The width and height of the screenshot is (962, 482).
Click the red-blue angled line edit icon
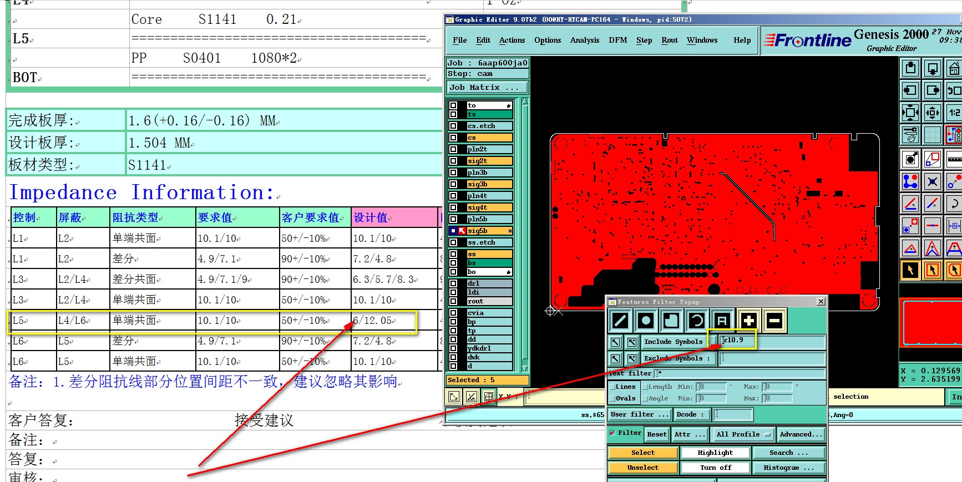[910, 204]
